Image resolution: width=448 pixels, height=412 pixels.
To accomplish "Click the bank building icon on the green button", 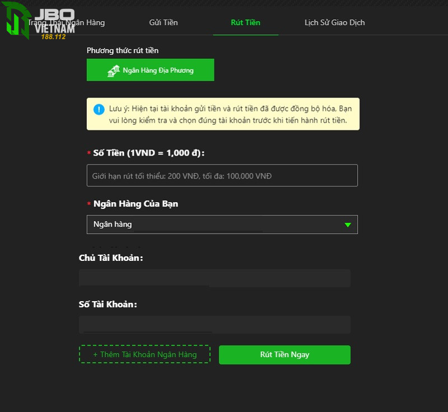I will (x=114, y=71).
